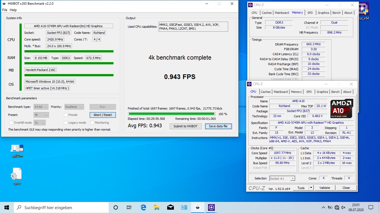
Task: Click the DRAM Frequency 665.3 MHz value
Action: tap(314, 44)
